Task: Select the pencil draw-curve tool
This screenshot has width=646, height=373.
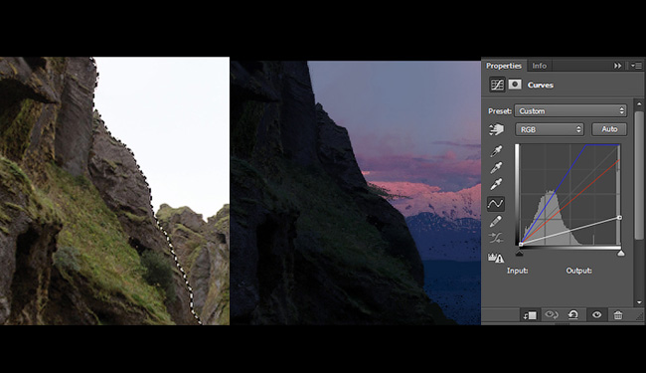Action: pyautogui.click(x=496, y=222)
